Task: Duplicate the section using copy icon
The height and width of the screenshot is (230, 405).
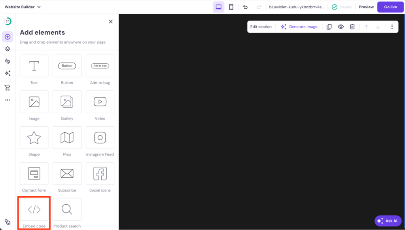Action: click(x=329, y=27)
